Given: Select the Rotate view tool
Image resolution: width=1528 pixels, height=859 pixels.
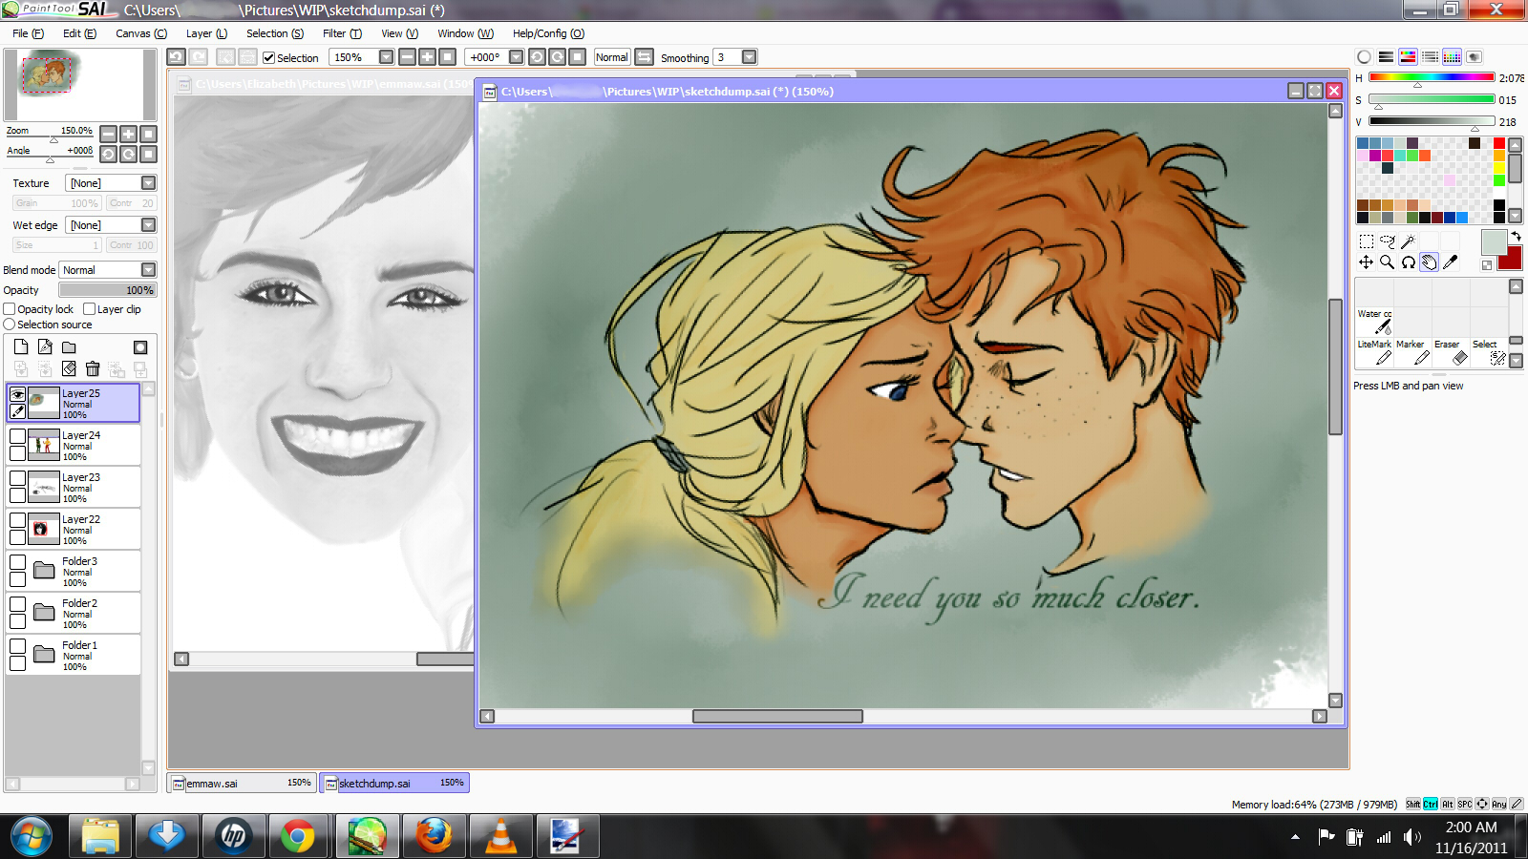Looking at the screenshot, I should click(1409, 262).
